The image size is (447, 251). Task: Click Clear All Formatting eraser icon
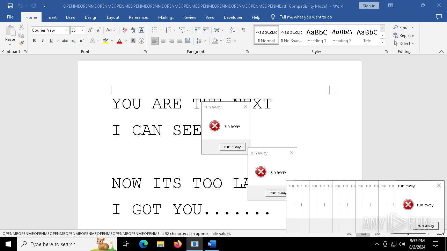tap(124, 30)
